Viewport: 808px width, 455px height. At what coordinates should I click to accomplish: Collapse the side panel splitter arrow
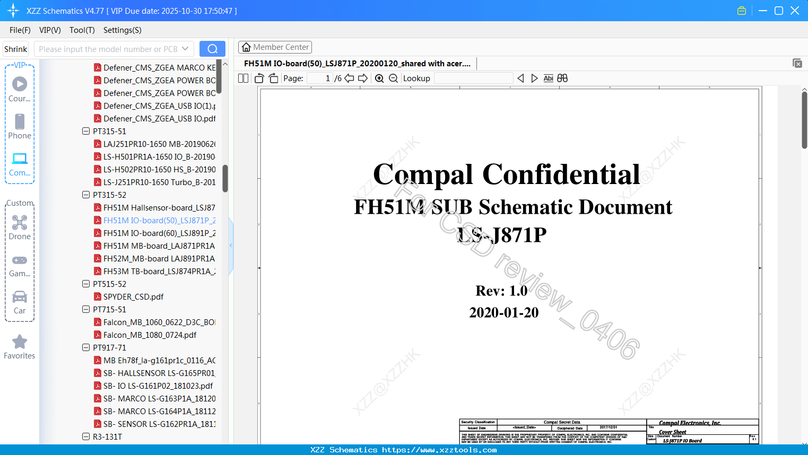tap(231, 246)
